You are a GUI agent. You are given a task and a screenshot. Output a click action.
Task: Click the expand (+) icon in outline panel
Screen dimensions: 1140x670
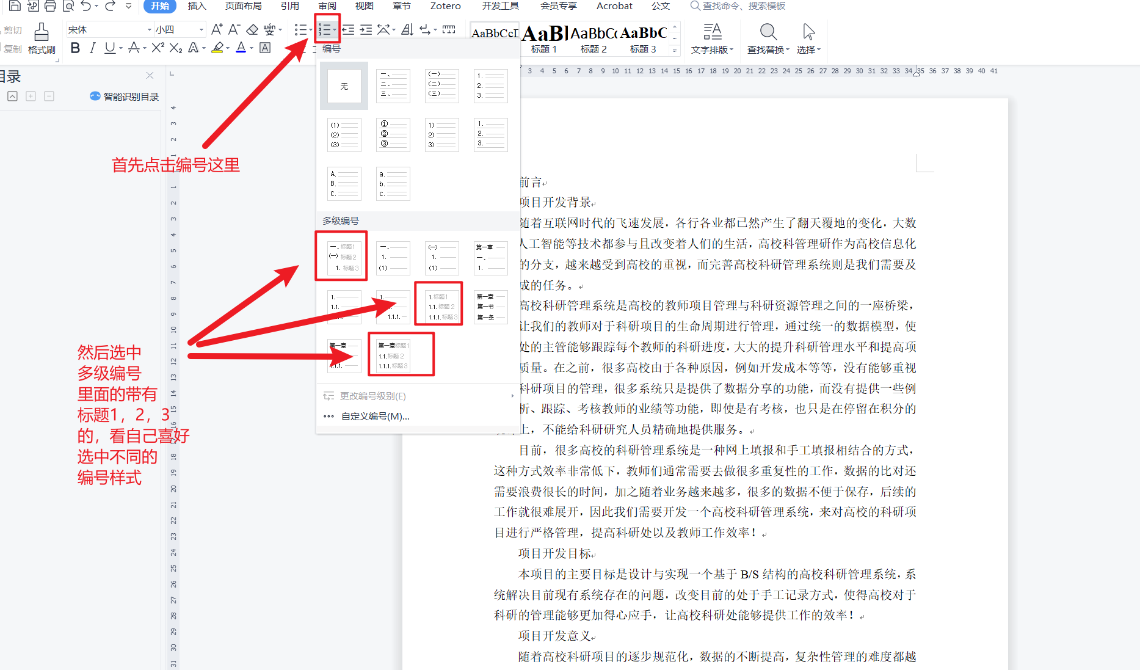[x=31, y=96]
